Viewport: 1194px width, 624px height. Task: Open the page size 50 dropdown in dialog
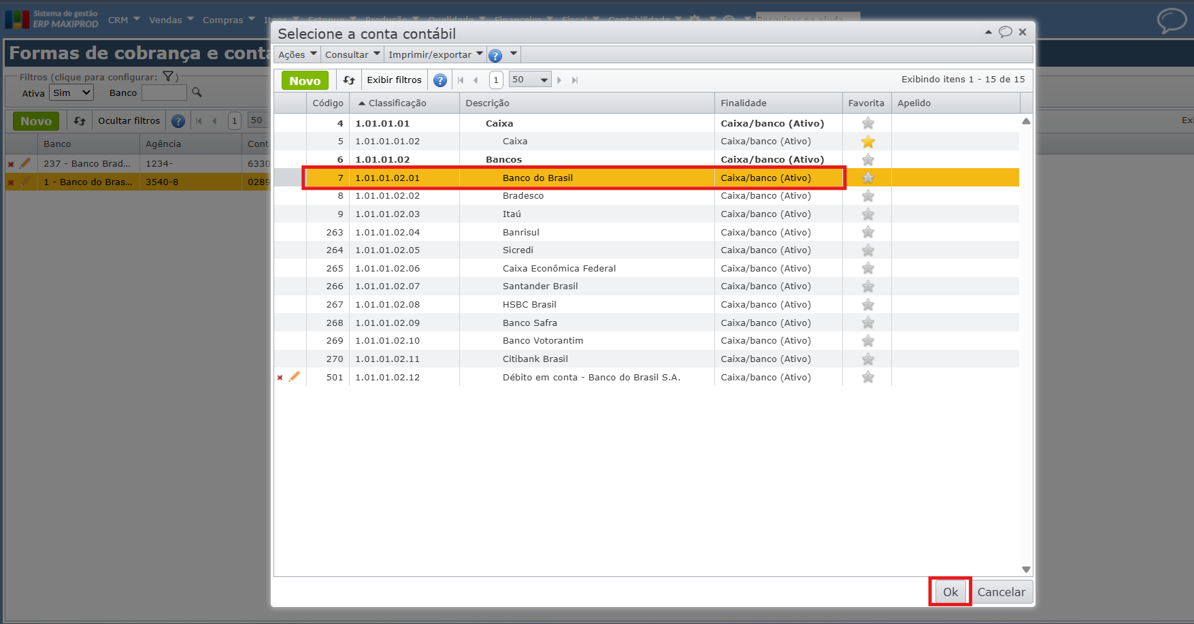[x=530, y=80]
